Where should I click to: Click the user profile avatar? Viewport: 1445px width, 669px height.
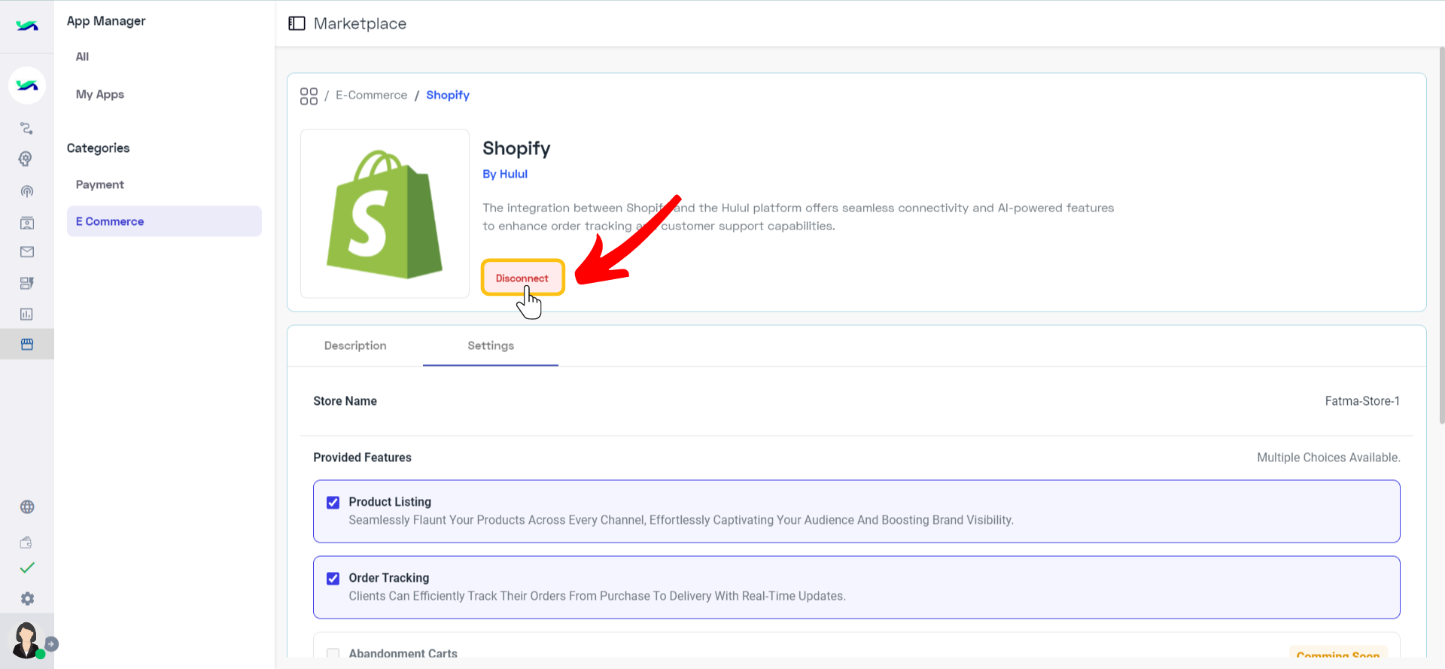26,640
